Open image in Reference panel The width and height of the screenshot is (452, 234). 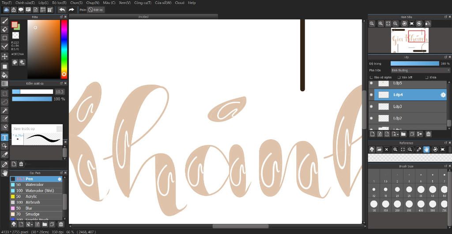pos(379,149)
